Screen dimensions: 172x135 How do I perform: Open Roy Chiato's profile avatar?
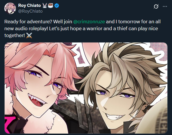[10, 8]
